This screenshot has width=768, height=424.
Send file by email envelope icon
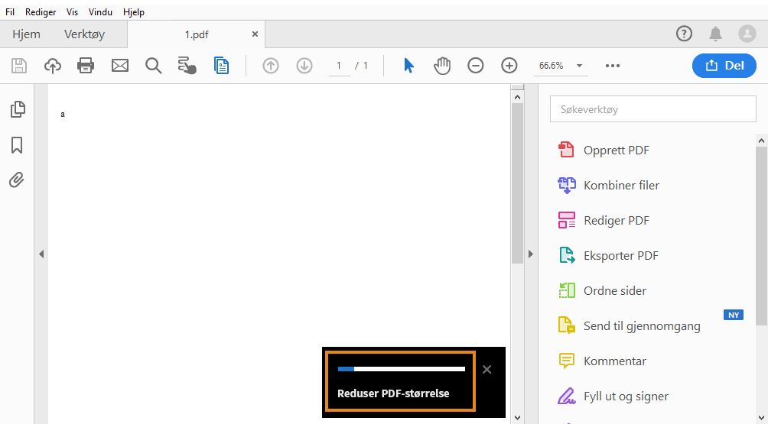point(120,66)
